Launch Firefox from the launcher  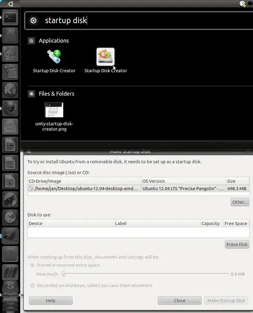pyautogui.click(x=10, y=108)
